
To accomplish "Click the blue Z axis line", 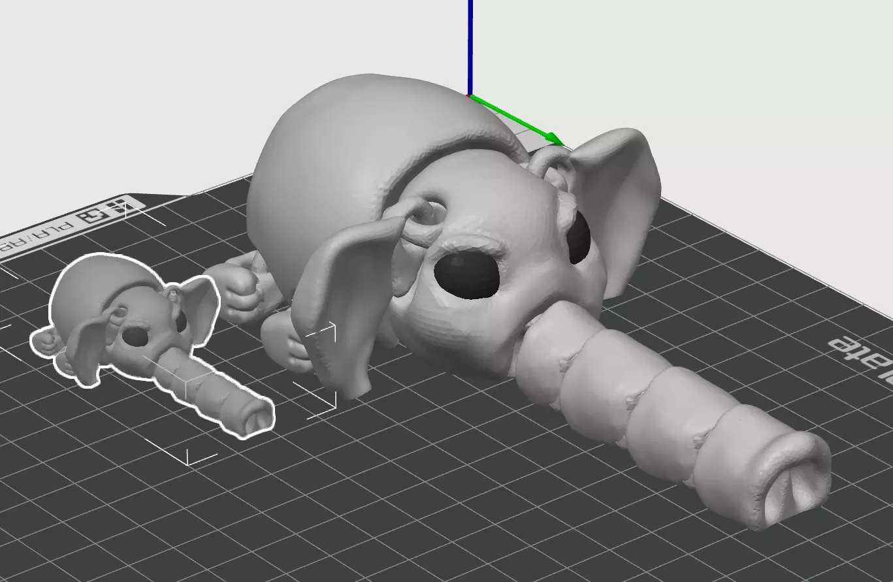I will pyautogui.click(x=470, y=47).
